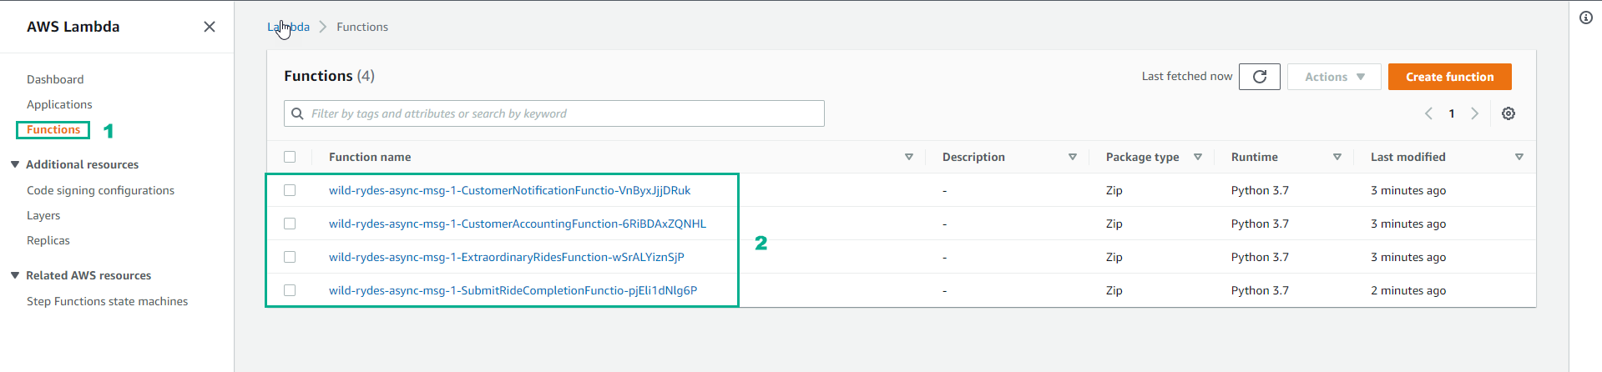The height and width of the screenshot is (372, 1602).
Task: Sort by Package type column arrow
Action: [1198, 157]
